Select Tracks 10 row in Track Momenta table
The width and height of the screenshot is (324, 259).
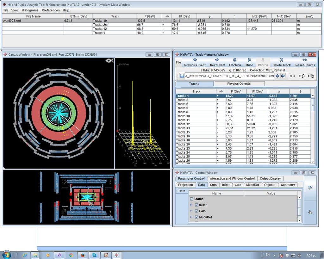click(x=243, y=116)
